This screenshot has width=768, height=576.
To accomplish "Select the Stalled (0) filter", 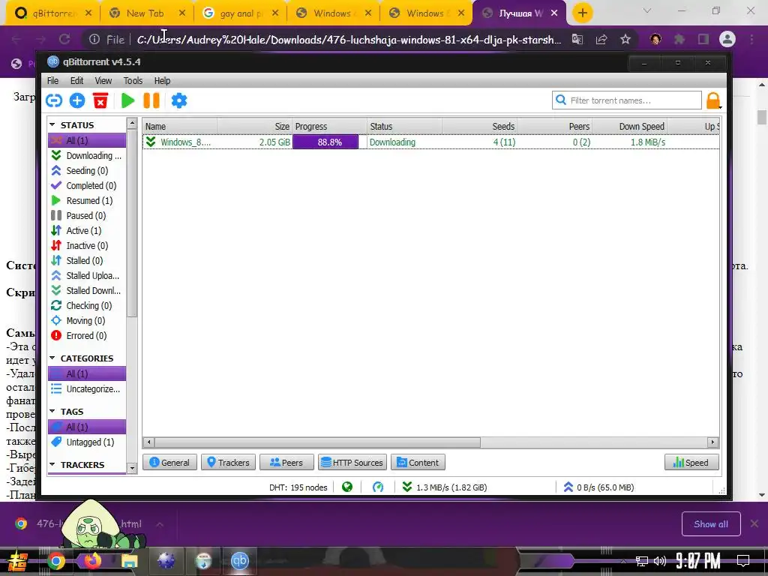I will (87, 260).
